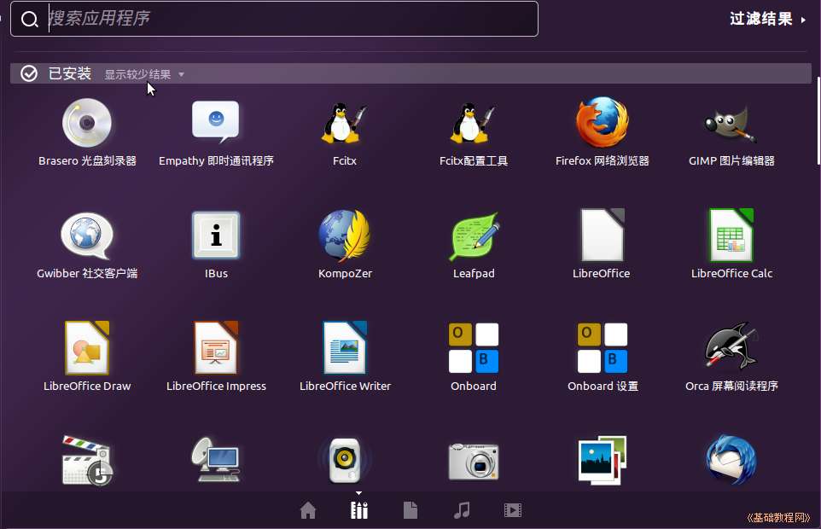Launch Empathy instant messaging program

pos(216,124)
